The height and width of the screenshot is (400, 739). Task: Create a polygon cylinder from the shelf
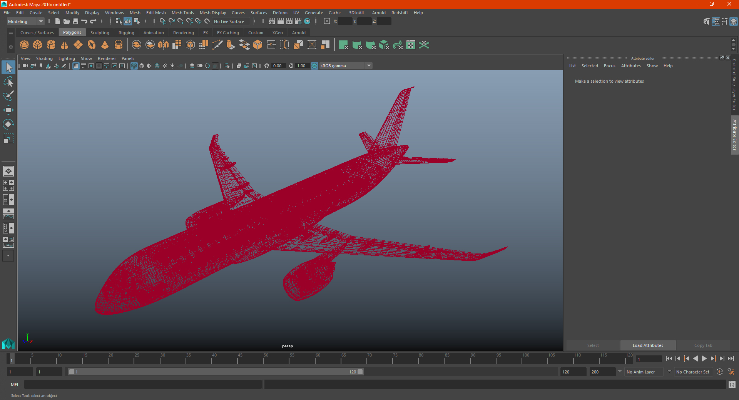(x=51, y=45)
